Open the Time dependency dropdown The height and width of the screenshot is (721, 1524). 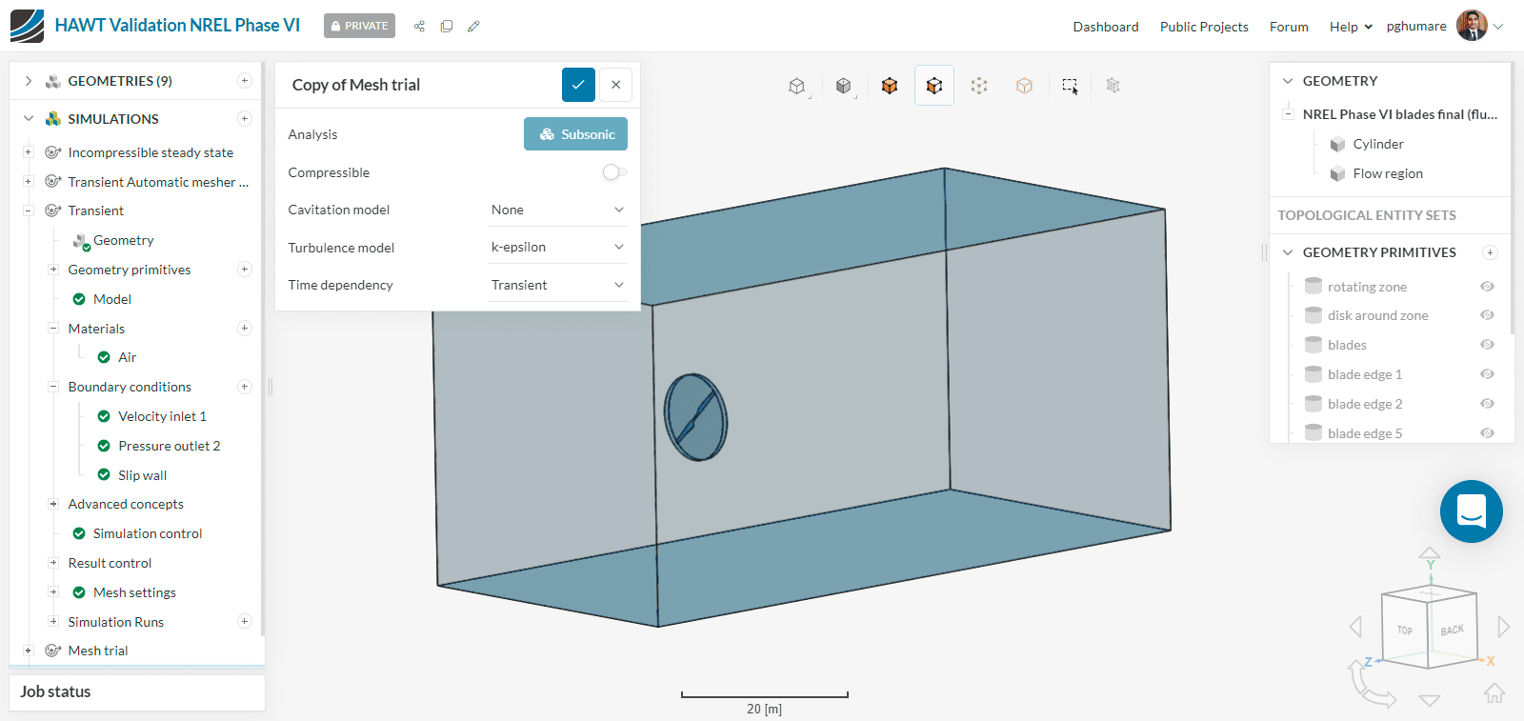click(x=556, y=285)
